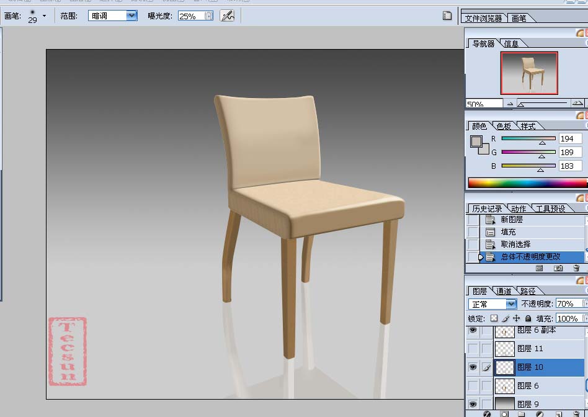Image resolution: width=588 pixels, height=417 pixels.
Task: Delete current history state trash icon
Action: pyautogui.click(x=576, y=268)
